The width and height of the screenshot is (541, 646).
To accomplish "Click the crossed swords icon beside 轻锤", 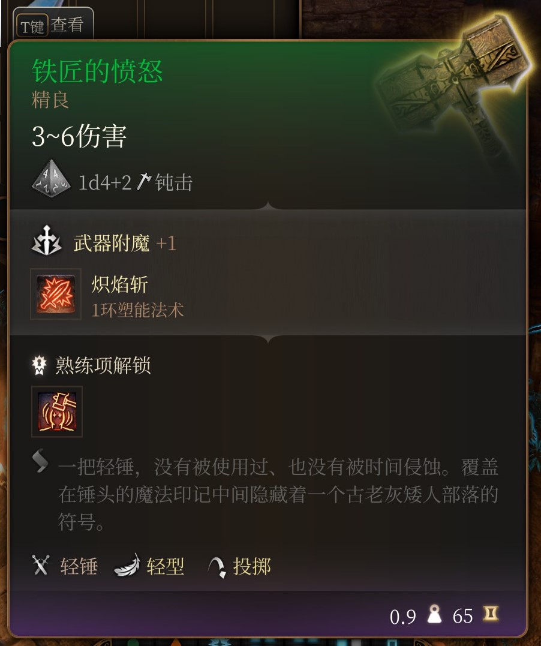I will coord(41,565).
